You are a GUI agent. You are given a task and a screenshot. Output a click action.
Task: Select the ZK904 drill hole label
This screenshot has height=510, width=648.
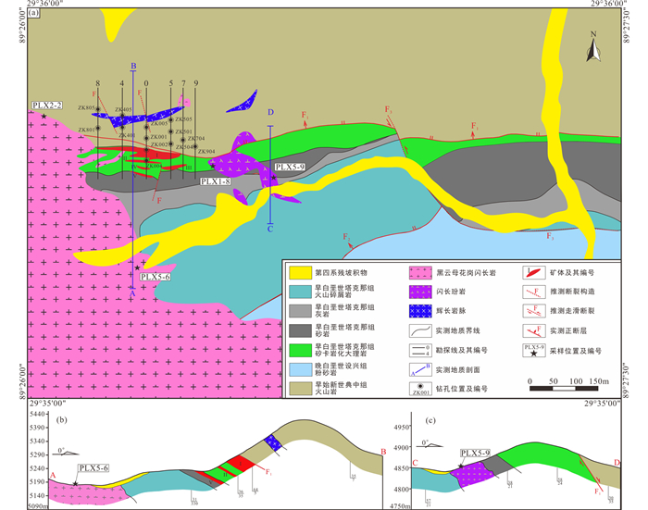[206, 152]
